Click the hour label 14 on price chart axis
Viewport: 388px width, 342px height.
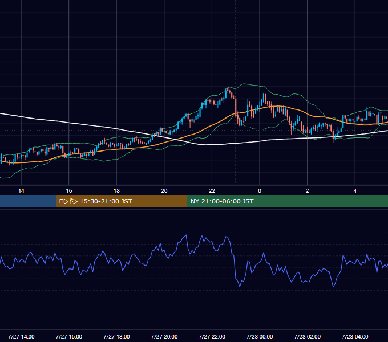tap(21, 191)
